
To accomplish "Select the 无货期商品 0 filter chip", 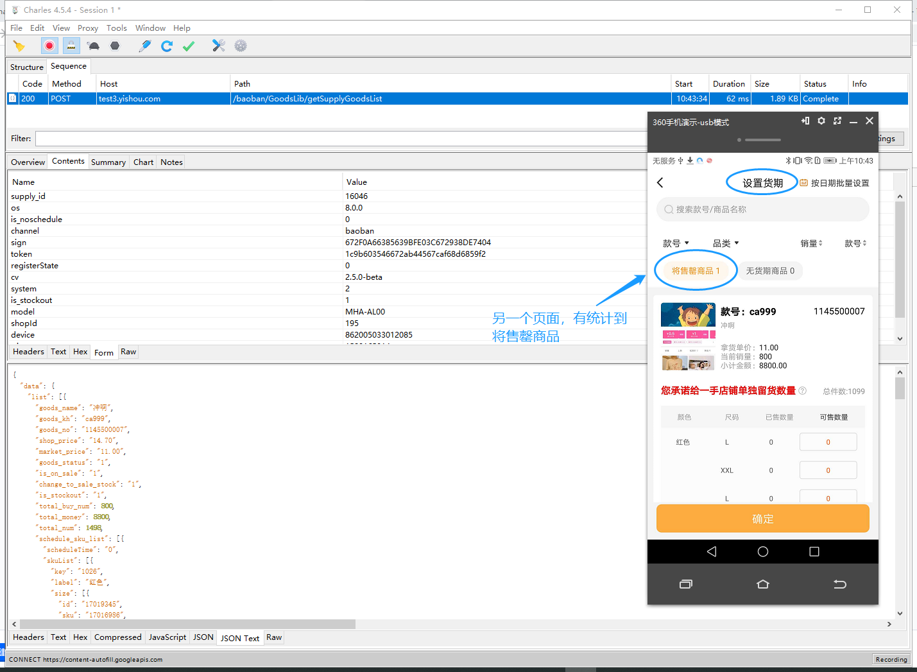I will pos(770,271).
